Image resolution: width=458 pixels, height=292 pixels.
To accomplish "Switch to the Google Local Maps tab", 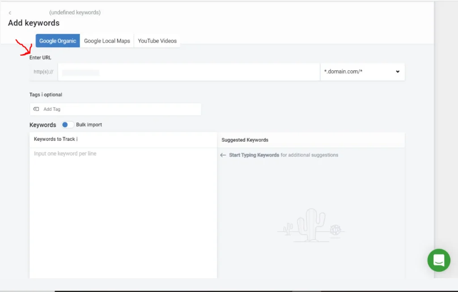I will click(x=107, y=40).
